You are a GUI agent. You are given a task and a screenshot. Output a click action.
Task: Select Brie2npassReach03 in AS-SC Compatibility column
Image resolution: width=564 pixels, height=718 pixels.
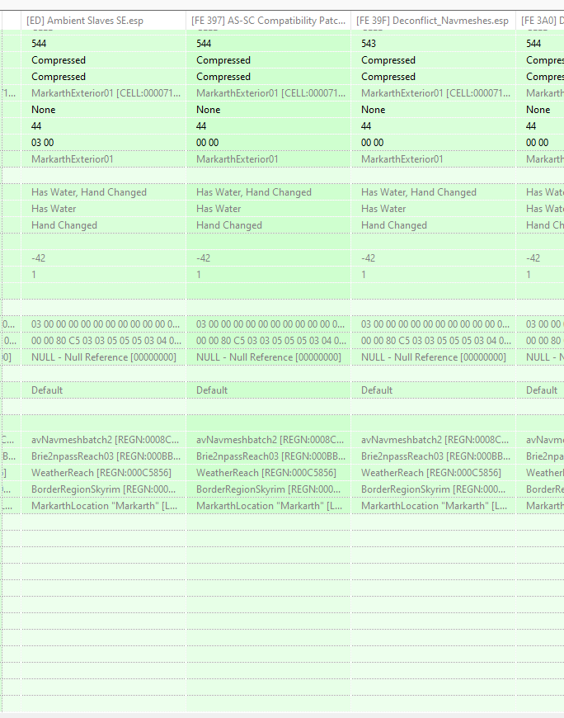click(270, 456)
